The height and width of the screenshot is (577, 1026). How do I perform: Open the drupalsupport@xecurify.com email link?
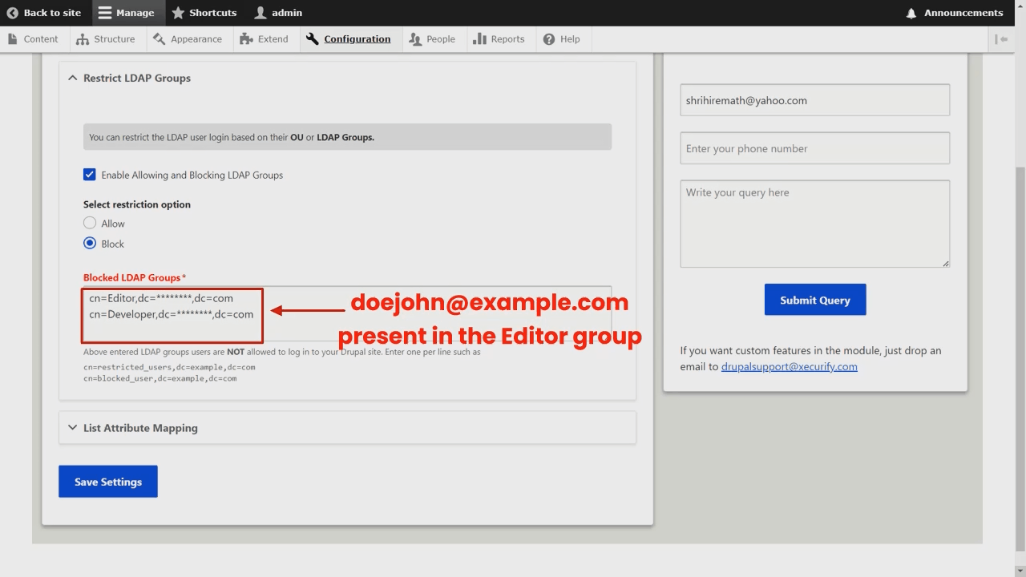(789, 366)
